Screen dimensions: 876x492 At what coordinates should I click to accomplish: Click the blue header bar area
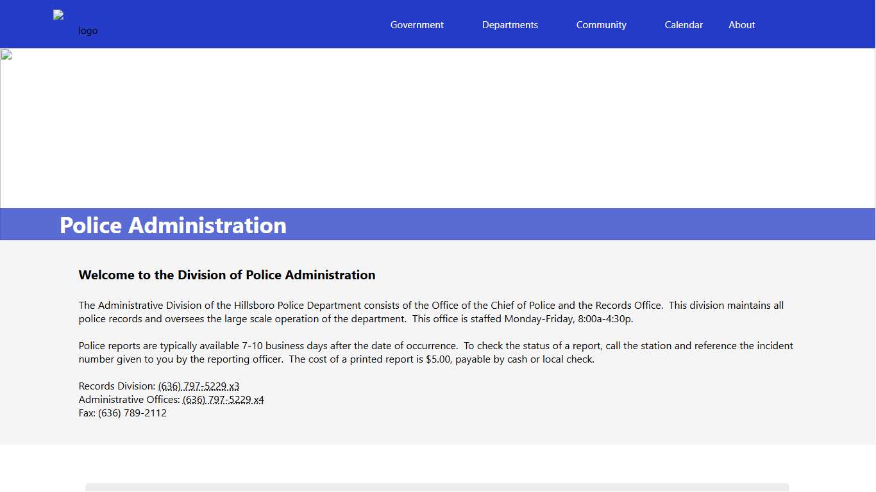click(257, 24)
